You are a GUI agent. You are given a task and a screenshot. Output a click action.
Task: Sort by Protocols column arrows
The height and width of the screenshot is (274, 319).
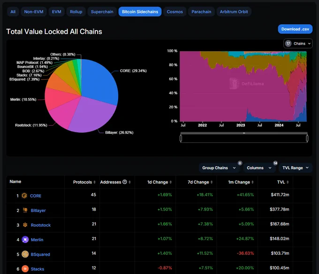pos(94,182)
